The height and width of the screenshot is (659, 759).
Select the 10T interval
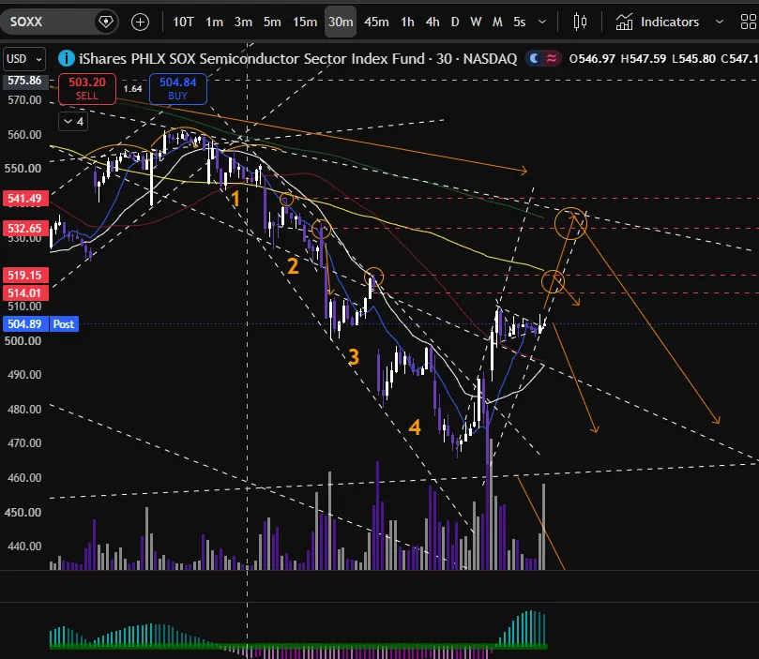[x=184, y=22]
